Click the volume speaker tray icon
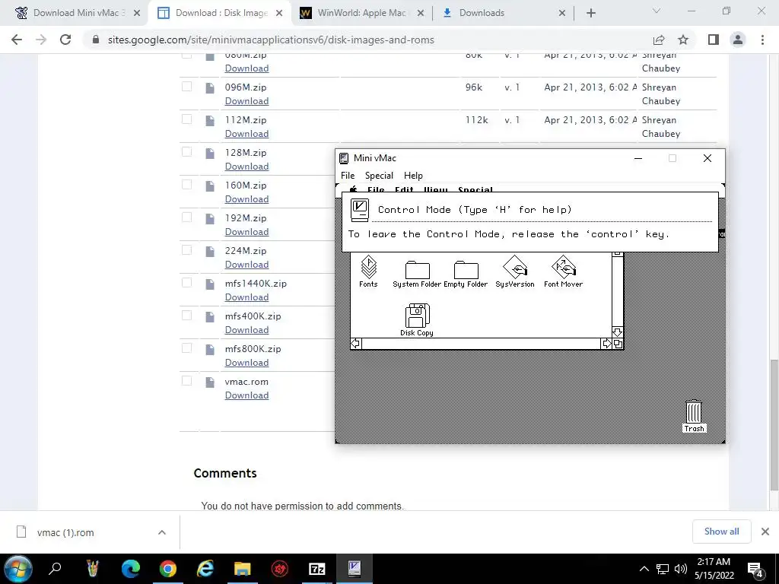This screenshot has height=584, width=779. (680, 569)
